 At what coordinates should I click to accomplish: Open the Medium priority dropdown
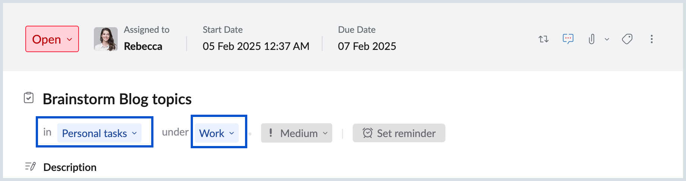(x=296, y=133)
